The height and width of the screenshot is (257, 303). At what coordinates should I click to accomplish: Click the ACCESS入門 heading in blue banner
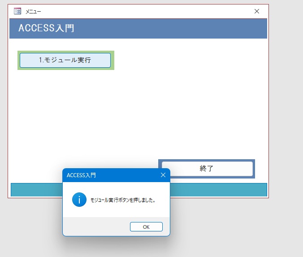[x=46, y=28]
